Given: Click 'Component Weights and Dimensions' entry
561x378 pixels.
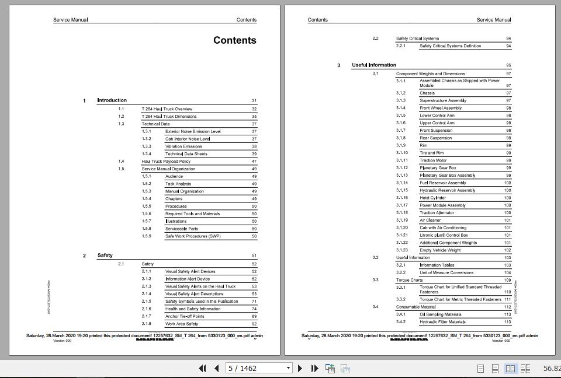Looking at the screenshot, I should point(431,74).
